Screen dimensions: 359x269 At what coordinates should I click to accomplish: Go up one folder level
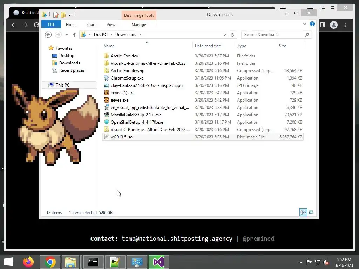(x=74, y=35)
